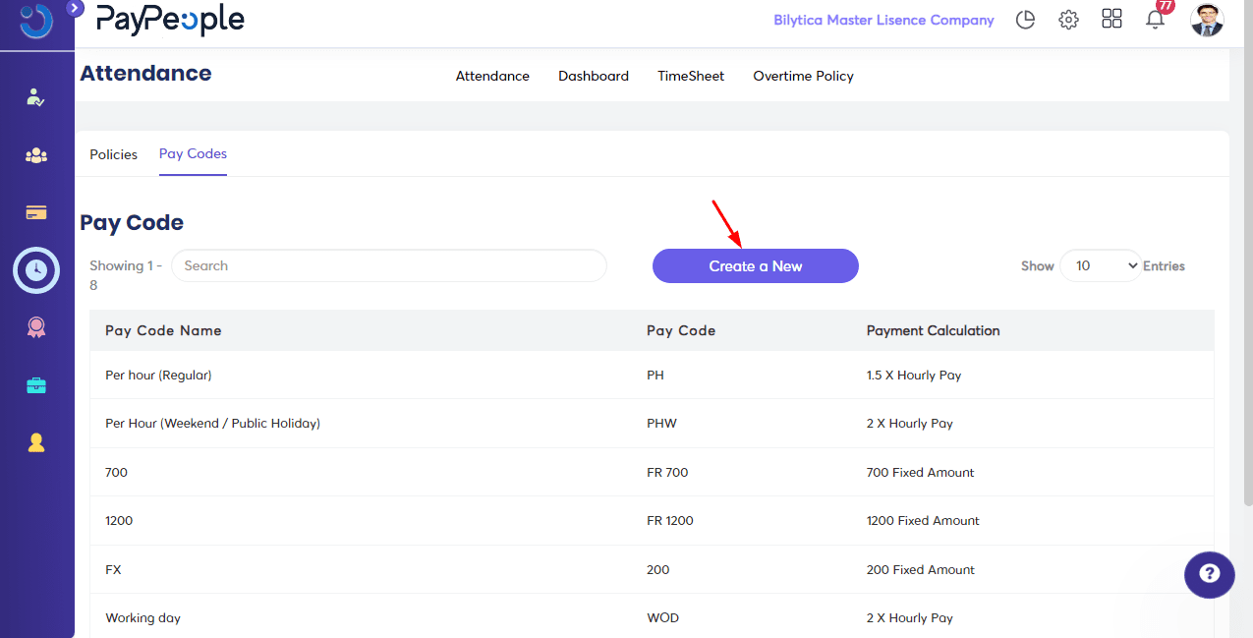
Task: Open the clock attendance icon in sidebar
Action: pos(36,269)
